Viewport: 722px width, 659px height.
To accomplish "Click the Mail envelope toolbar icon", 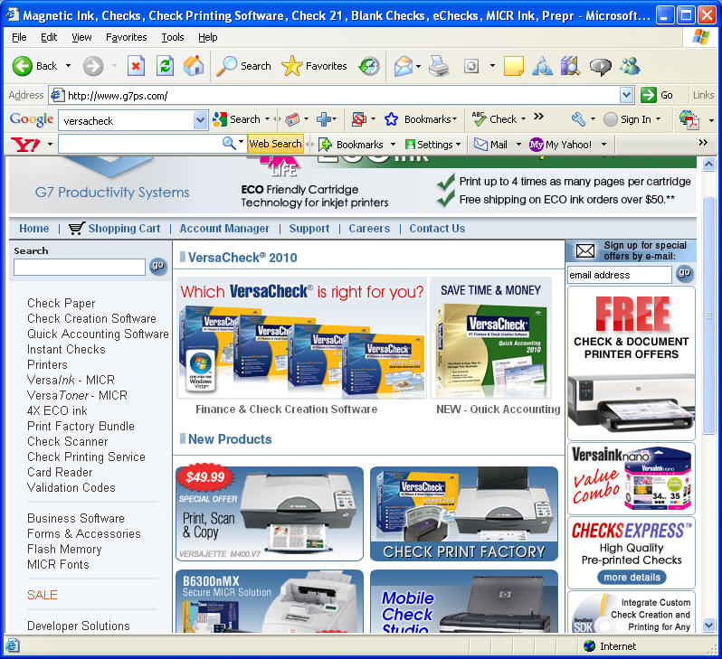I will click(404, 66).
